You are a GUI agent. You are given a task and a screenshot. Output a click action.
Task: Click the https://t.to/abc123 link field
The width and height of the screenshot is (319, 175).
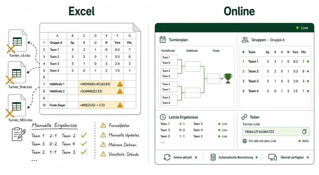tap(276, 131)
